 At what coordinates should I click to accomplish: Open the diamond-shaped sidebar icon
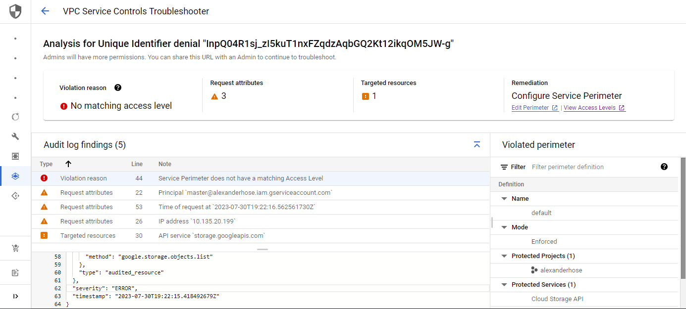tap(15, 196)
